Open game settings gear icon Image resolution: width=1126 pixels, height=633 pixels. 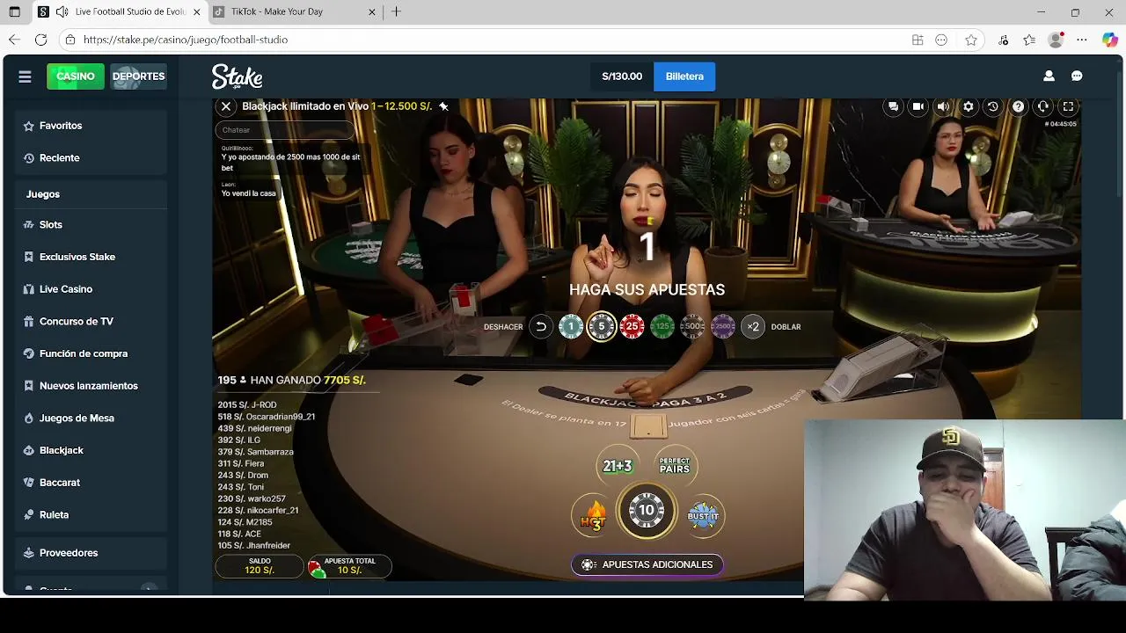(x=969, y=106)
